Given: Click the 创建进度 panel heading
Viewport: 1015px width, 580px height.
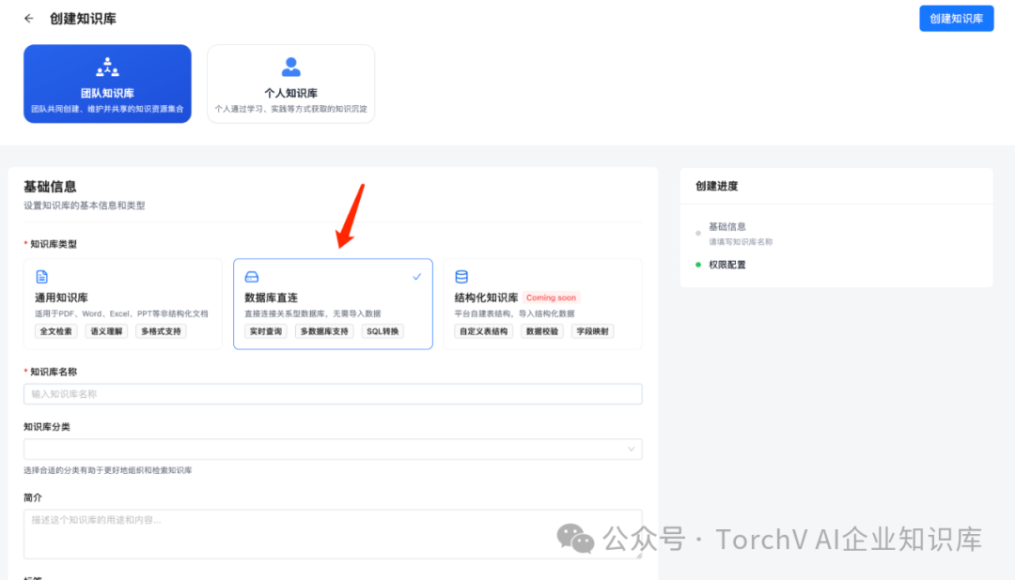Looking at the screenshot, I should [x=716, y=186].
